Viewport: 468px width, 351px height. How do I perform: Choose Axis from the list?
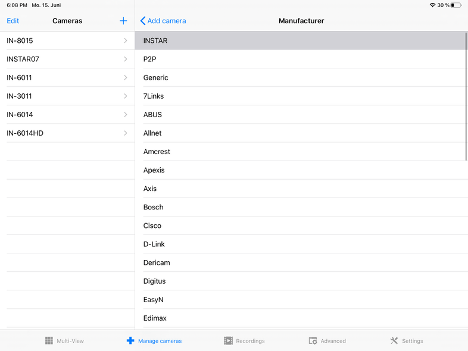click(301, 189)
